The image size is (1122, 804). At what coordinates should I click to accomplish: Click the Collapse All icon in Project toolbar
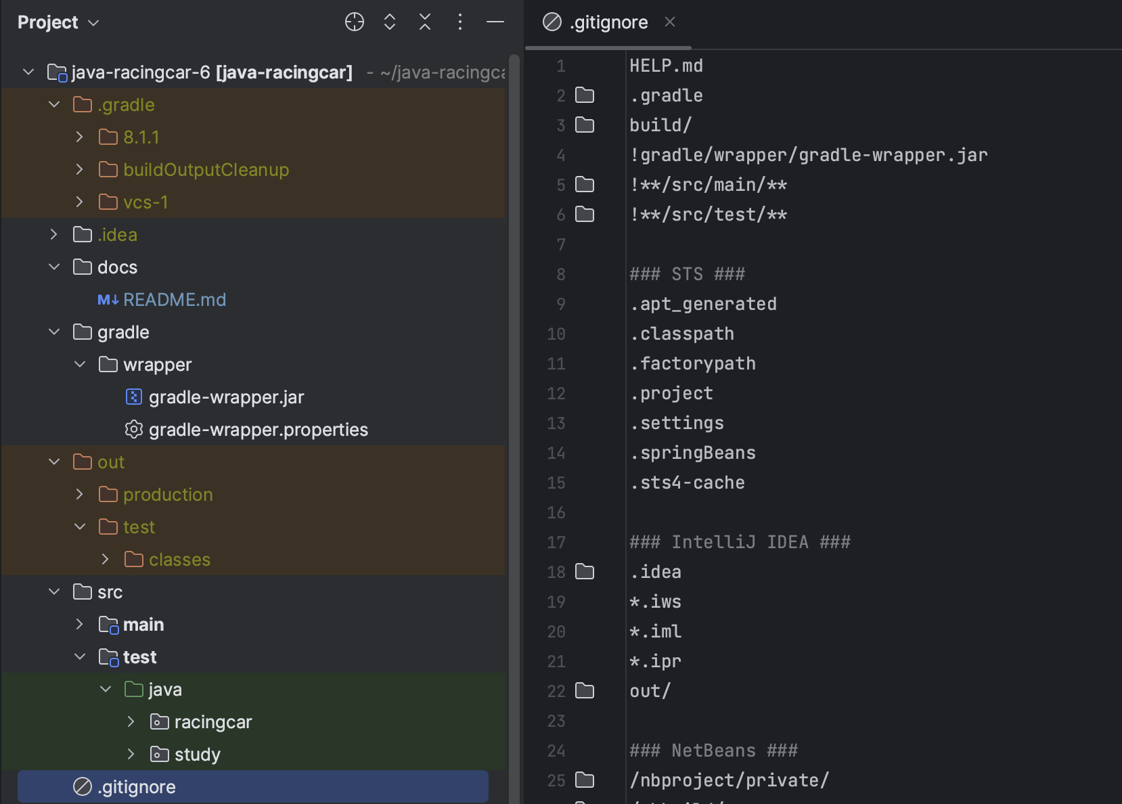(425, 22)
